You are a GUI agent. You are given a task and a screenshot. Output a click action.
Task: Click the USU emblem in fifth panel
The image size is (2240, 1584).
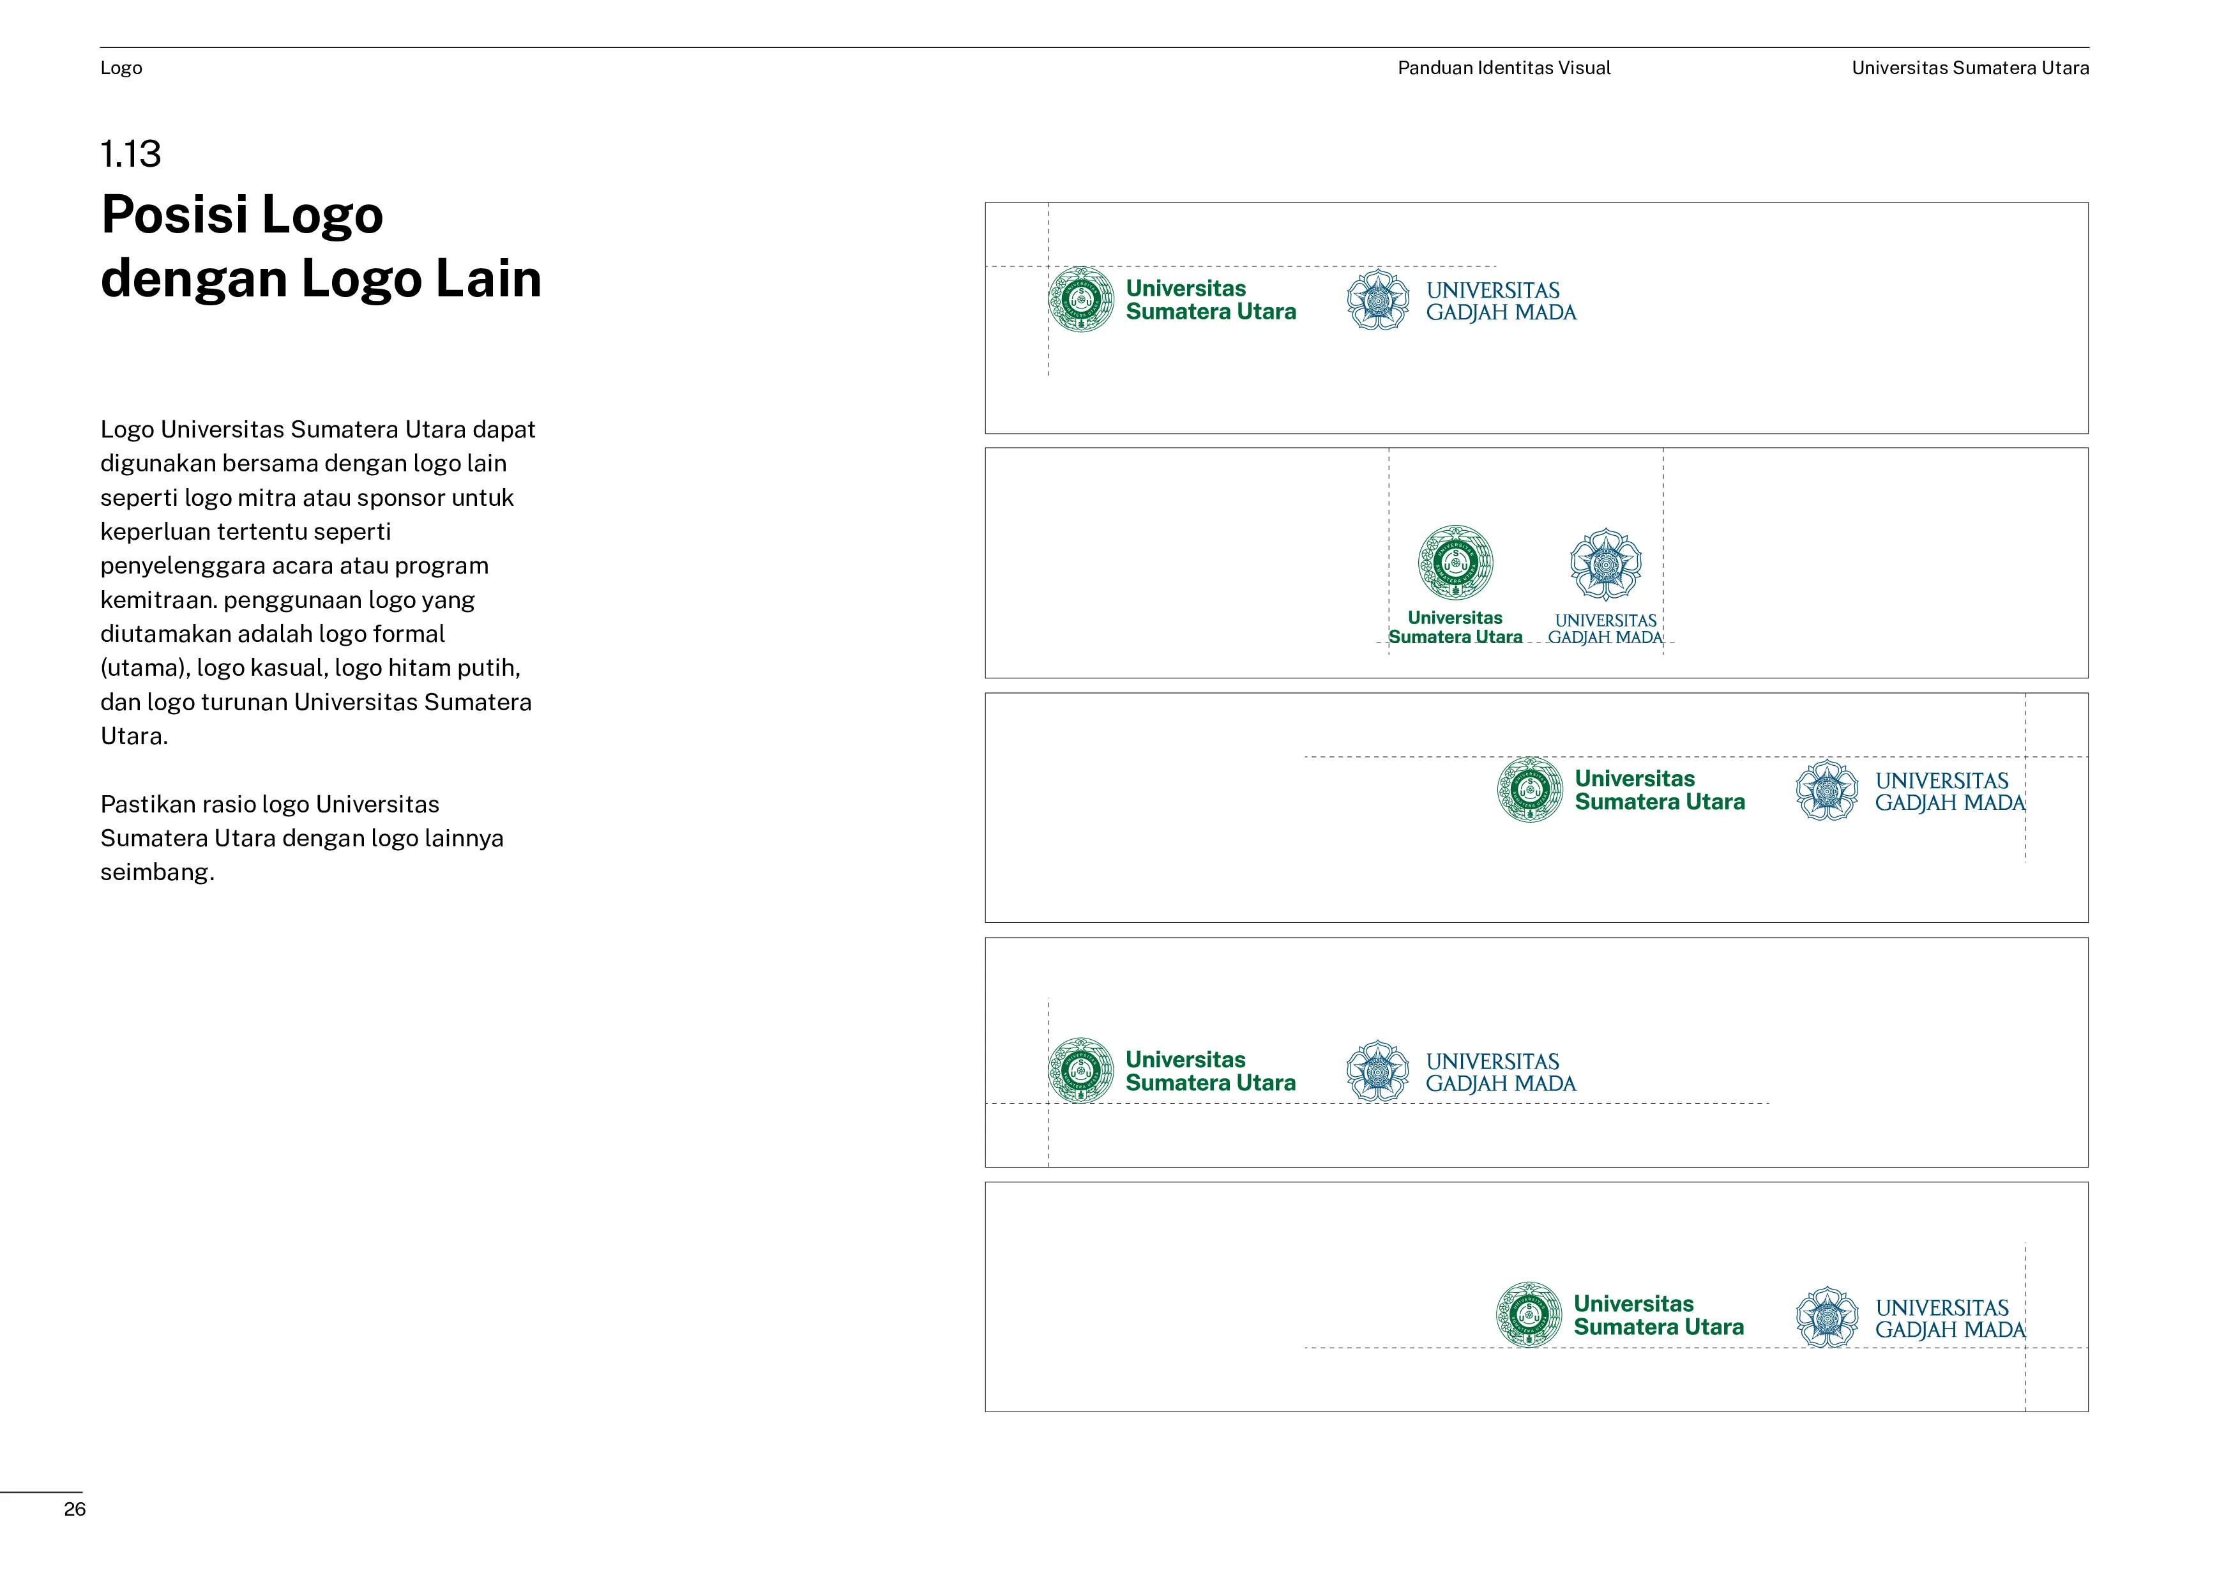(1529, 1314)
